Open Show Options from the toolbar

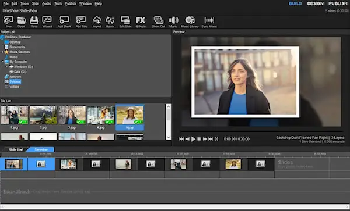click(x=159, y=22)
